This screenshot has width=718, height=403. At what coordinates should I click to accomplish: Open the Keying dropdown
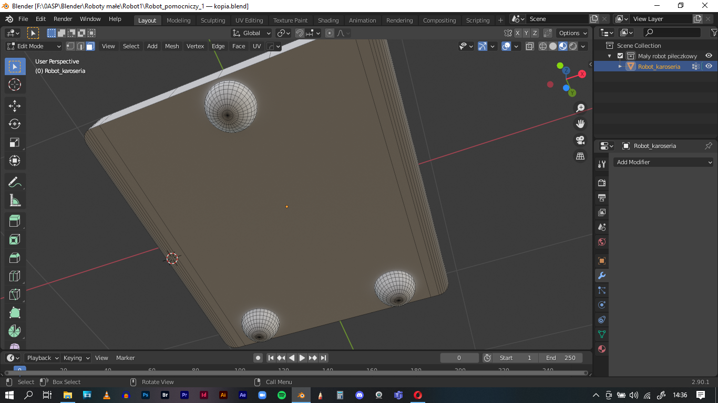point(76,358)
